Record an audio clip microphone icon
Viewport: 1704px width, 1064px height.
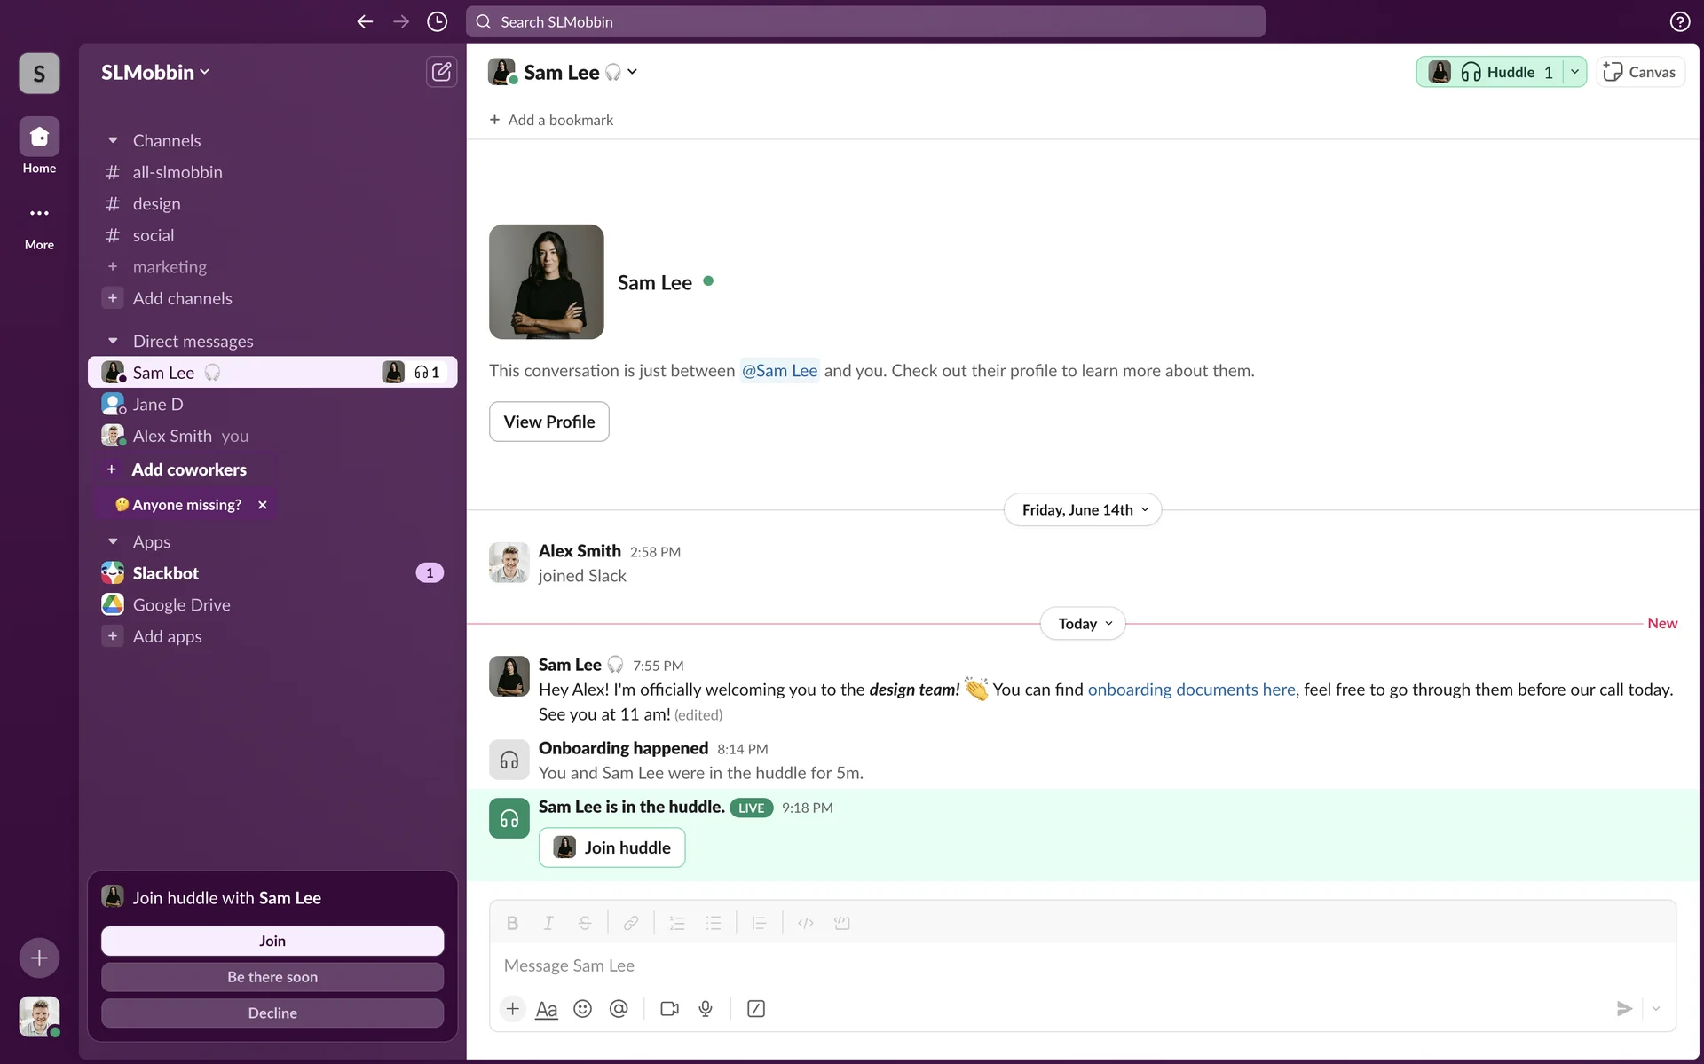[x=706, y=1009]
